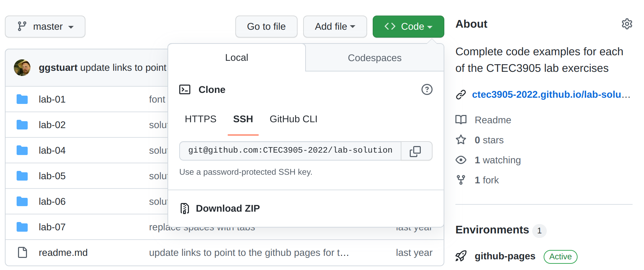The image size is (644, 270).
Task: Switch to the Local tab
Action: (237, 58)
